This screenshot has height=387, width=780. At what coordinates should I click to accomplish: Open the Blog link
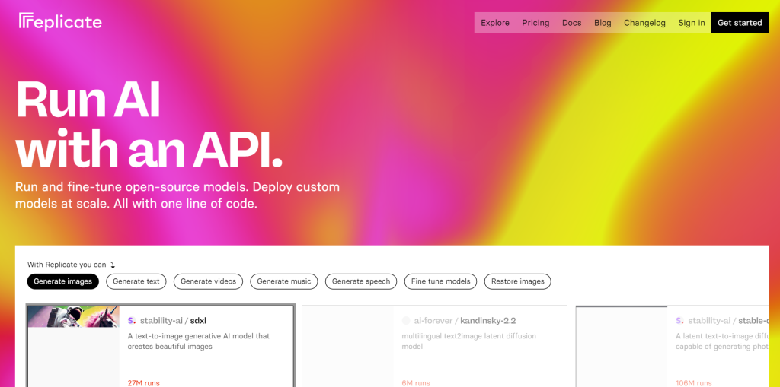603,23
